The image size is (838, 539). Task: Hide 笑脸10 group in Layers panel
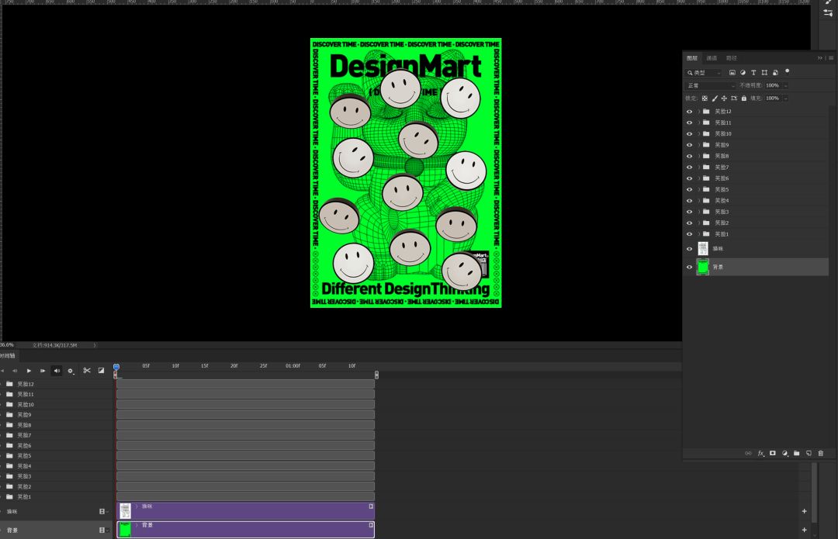pos(690,134)
